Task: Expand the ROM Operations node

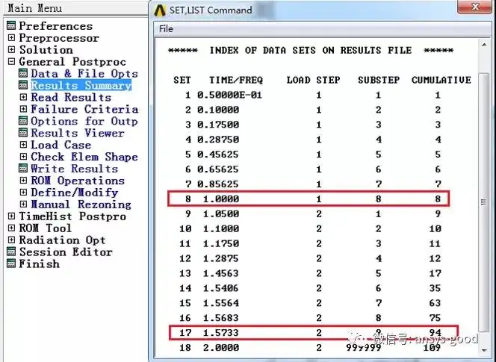Action: tap(23, 181)
